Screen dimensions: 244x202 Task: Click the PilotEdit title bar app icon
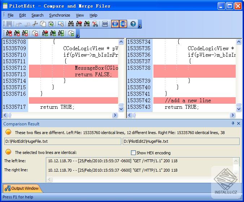[x=5, y=6]
